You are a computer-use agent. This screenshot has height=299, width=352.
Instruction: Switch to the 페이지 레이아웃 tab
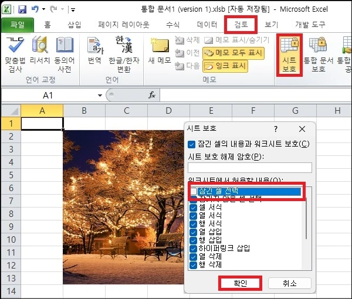124,25
